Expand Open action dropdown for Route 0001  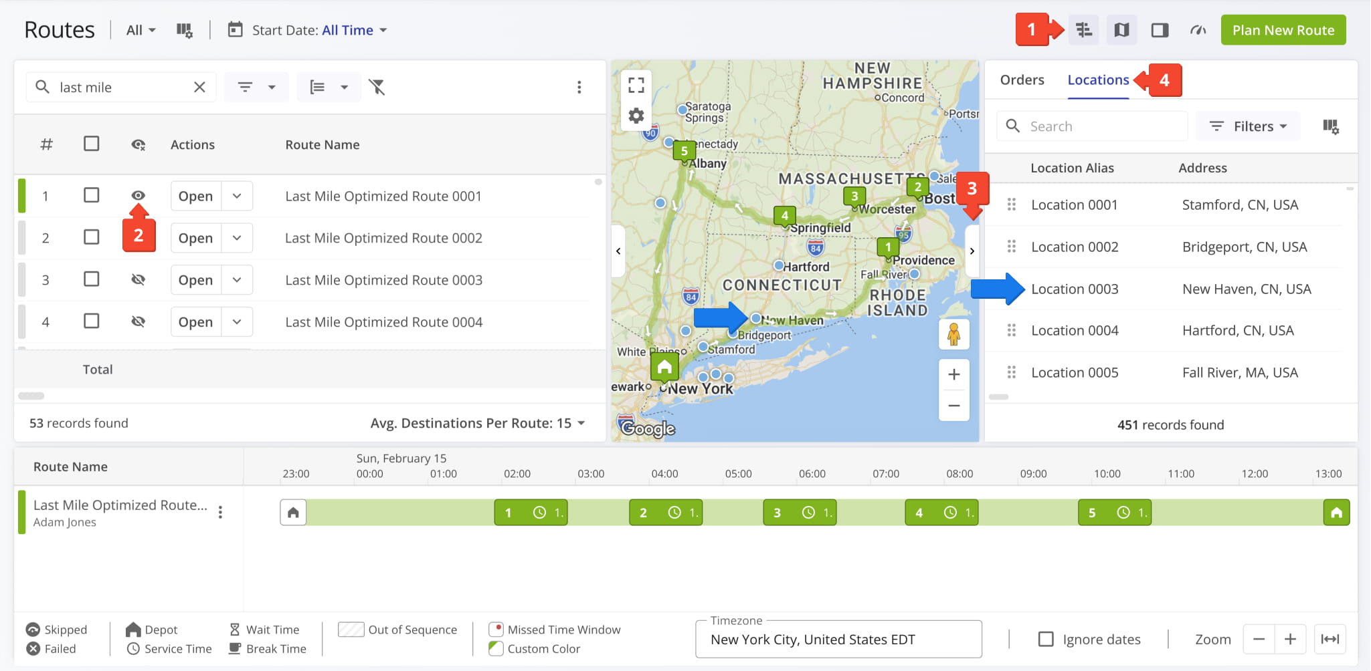(x=237, y=196)
